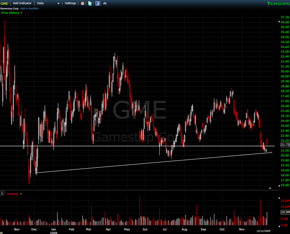Click the up triangle above volume panel
The width and height of the screenshot is (290, 234).
[270, 188]
